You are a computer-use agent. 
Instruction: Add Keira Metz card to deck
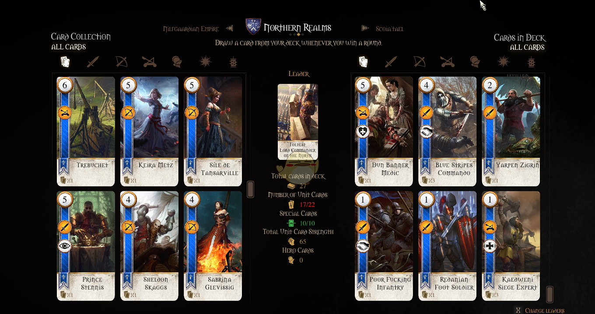point(149,131)
